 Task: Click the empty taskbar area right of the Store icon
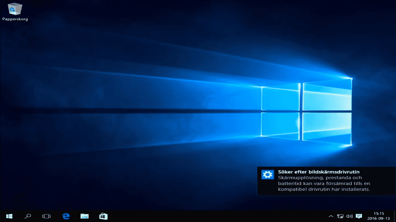point(217,216)
